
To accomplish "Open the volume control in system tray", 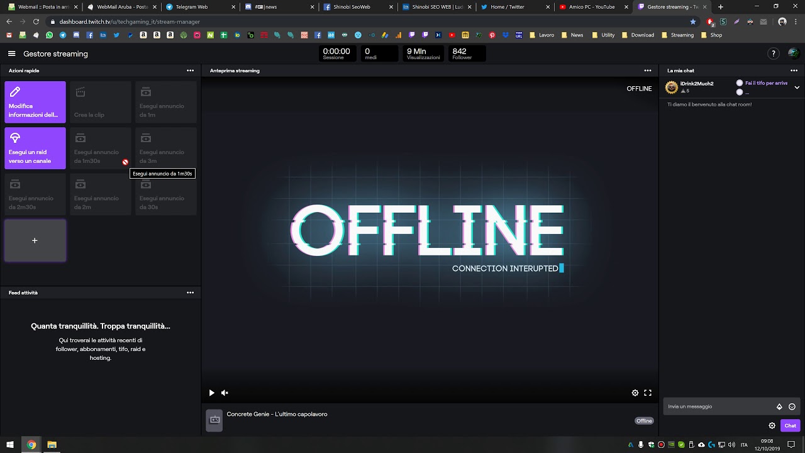I will (731, 445).
